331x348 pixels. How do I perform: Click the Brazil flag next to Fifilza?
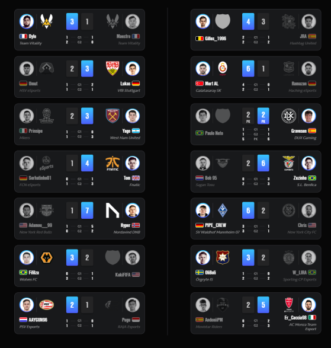coord(23,272)
